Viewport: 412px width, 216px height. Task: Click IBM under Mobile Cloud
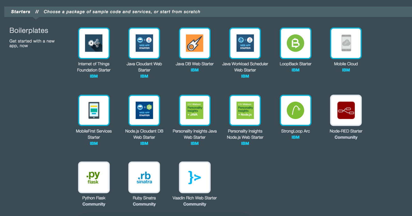click(346, 70)
